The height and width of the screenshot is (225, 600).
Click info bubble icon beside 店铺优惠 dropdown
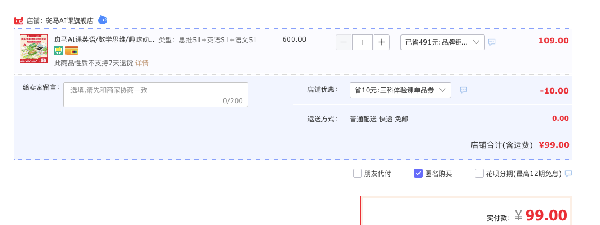click(x=464, y=90)
